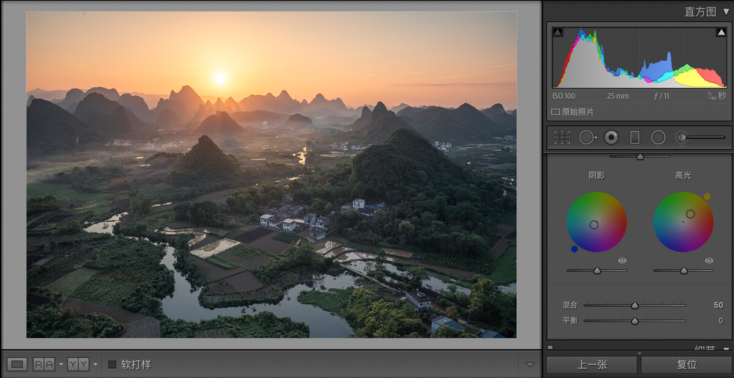Click the 上一张 button
The height and width of the screenshot is (378, 734).
pyautogui.click(x=591, y=365)
